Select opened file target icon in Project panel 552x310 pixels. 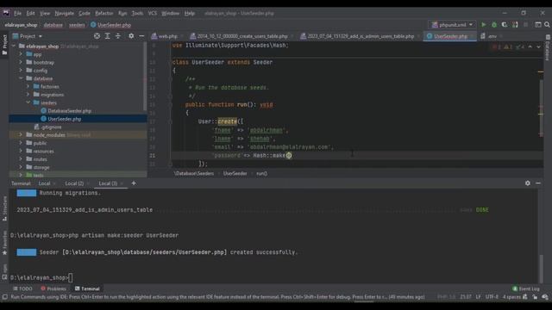coord(97,36)
